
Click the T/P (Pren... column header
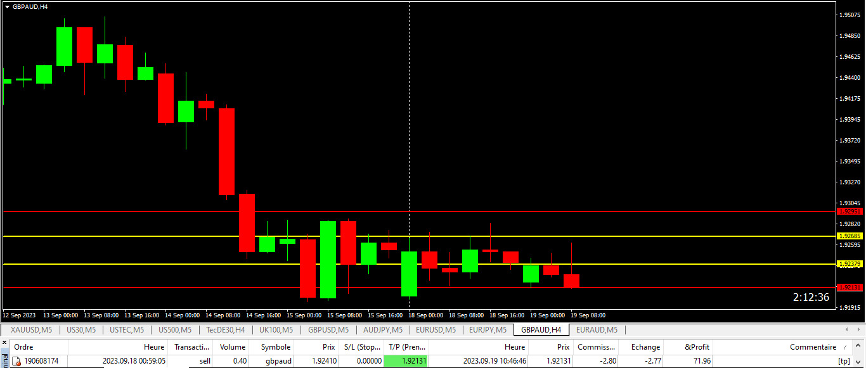click(x=406, y=346)
